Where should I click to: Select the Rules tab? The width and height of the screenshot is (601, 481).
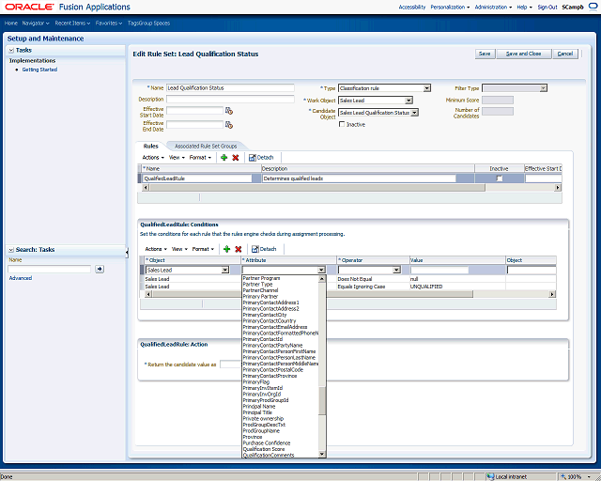(150, 147)
